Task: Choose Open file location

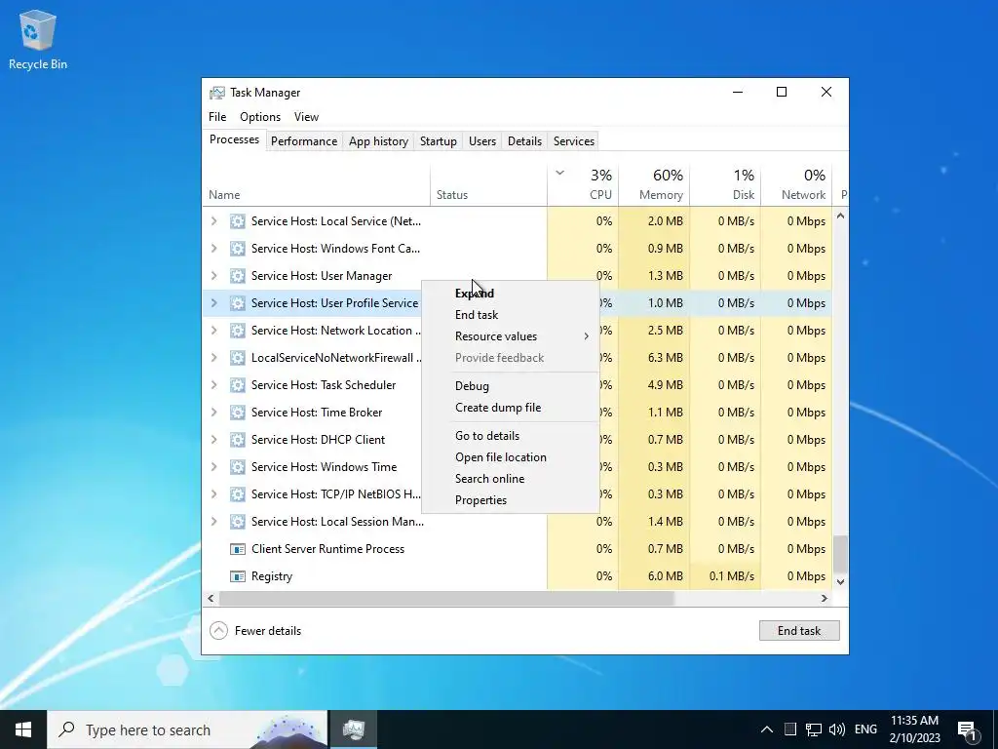Action: (511, 457)
